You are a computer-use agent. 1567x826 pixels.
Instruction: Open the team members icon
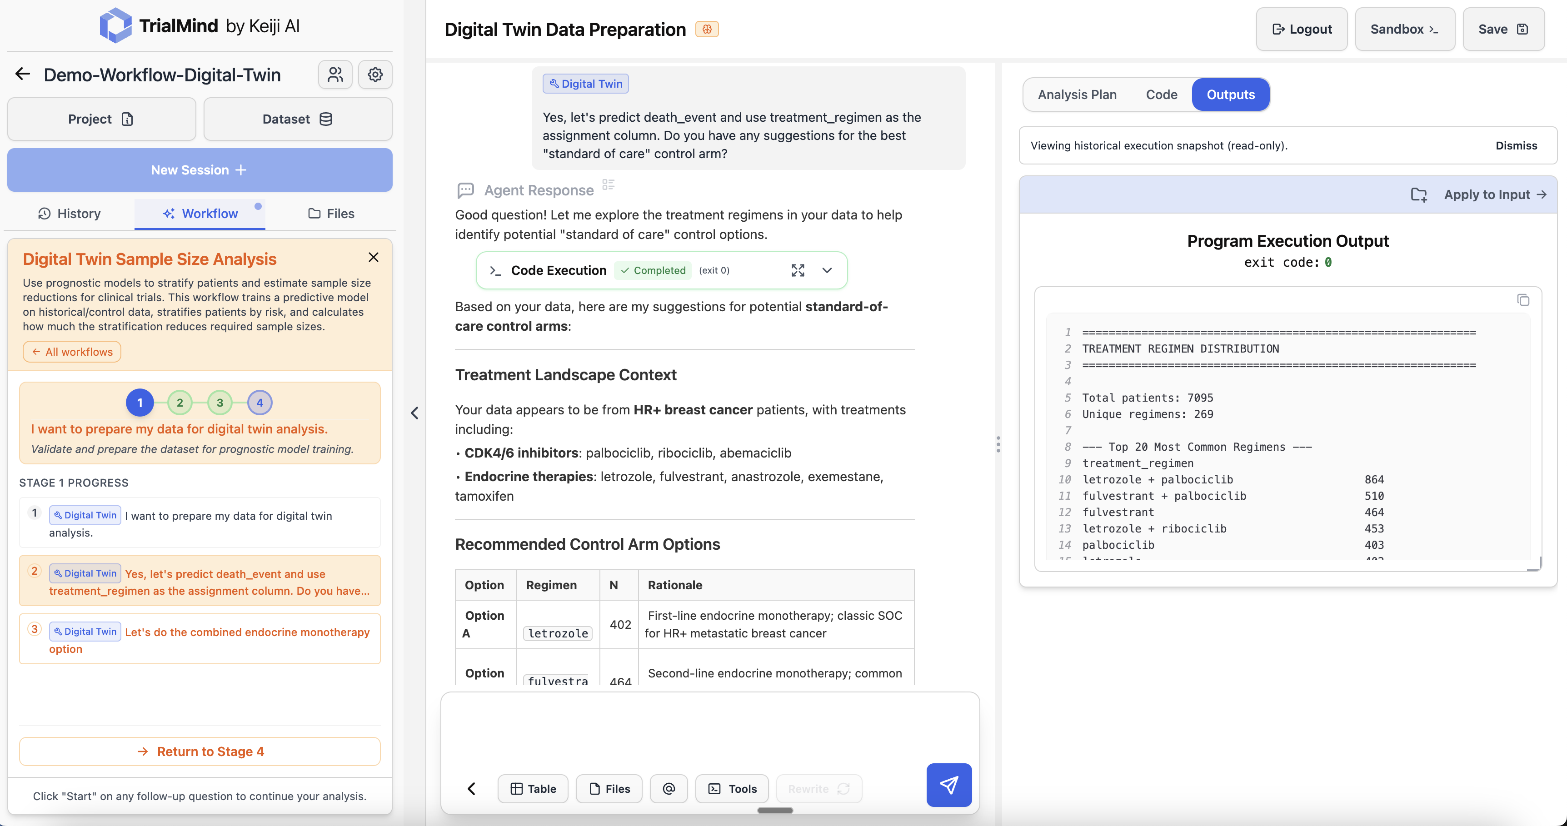click(x=335, y=74)
